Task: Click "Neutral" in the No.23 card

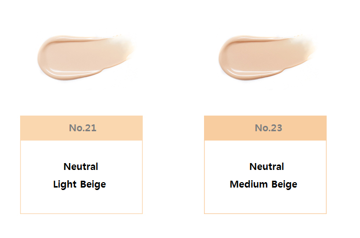Action: (x=266, y=167)
